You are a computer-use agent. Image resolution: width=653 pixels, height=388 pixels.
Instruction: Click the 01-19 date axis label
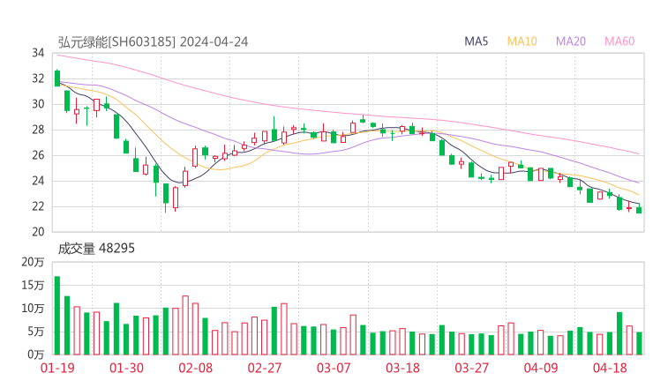57,368
